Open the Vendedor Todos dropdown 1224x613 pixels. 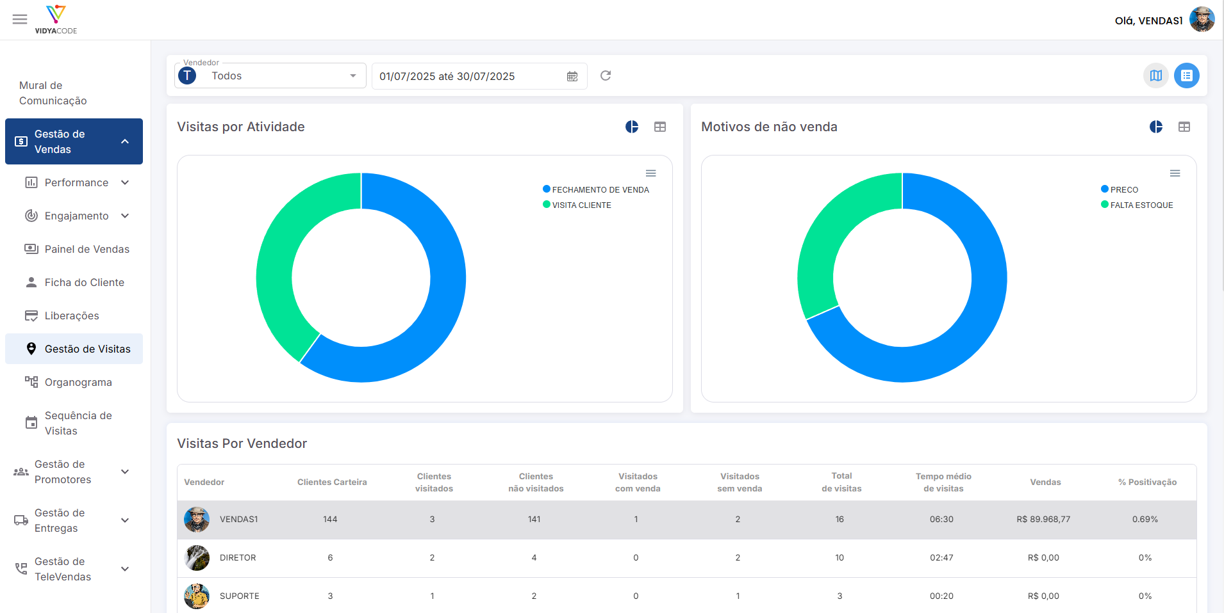tap(270, 76)
